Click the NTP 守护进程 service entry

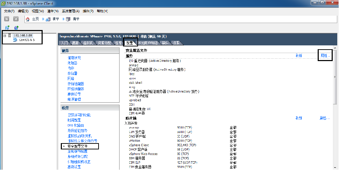(139, 96)
